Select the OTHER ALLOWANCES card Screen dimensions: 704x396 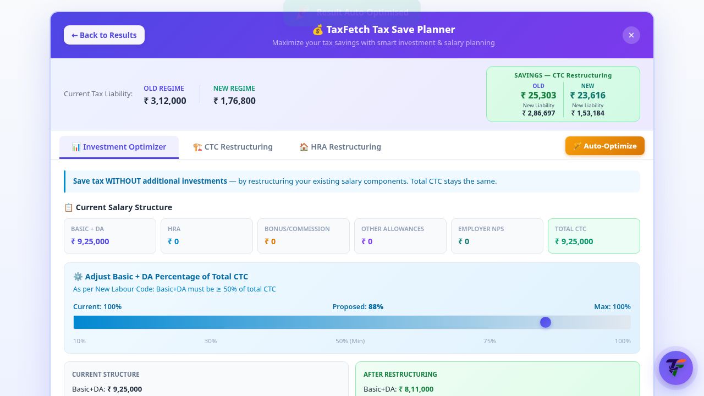pos(400,236)
